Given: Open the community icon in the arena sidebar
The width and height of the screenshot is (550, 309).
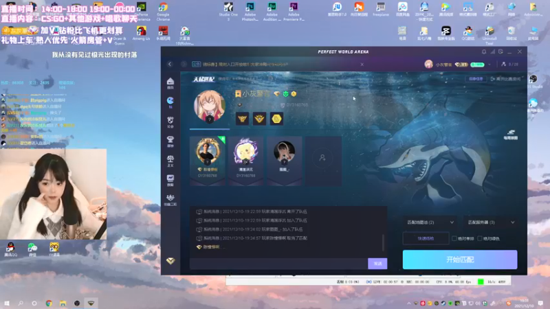Looking at the screenshot, I should click(x=170, y=122).
